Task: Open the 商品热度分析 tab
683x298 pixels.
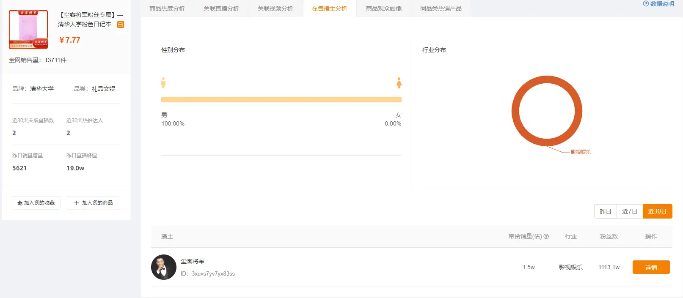Action: point(167,8)
